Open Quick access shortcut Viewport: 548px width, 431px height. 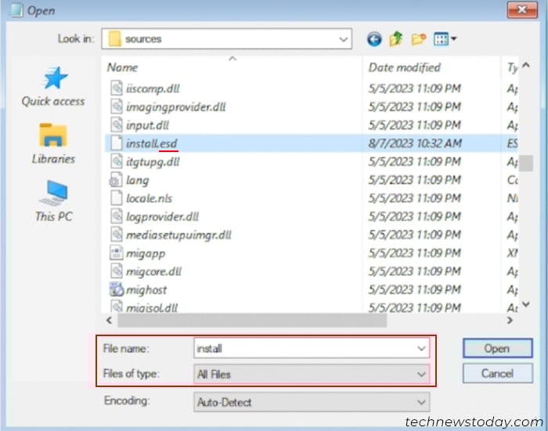pos(53,86)
